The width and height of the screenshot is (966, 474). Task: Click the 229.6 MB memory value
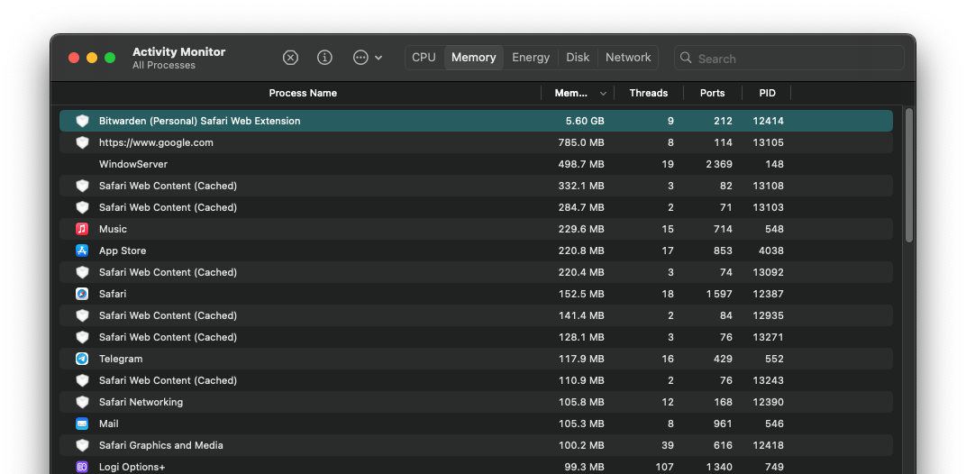coord(581,229)
